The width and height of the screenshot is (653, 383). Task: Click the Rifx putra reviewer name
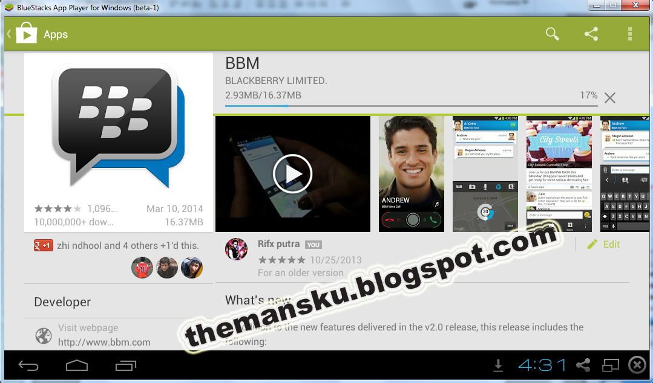pos(278,244)
